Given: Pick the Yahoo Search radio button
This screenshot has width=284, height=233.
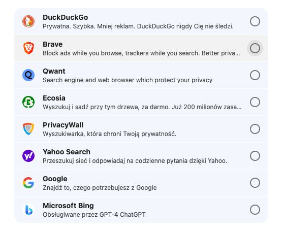Looking at the screenshot, I should (255, 156).
